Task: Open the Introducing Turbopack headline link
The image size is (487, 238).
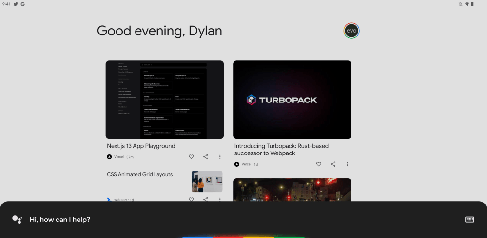Action: [281, 150]
